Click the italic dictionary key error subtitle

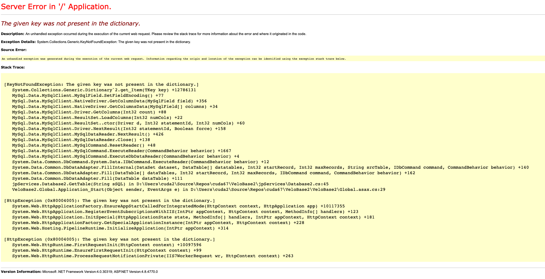pyautogui.click(x=70, y=24)
